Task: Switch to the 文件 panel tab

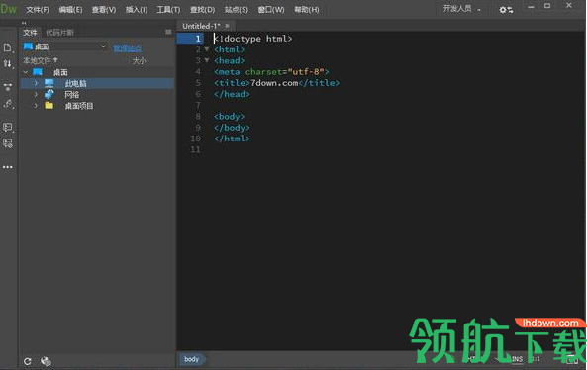Action: pos(30,33)
